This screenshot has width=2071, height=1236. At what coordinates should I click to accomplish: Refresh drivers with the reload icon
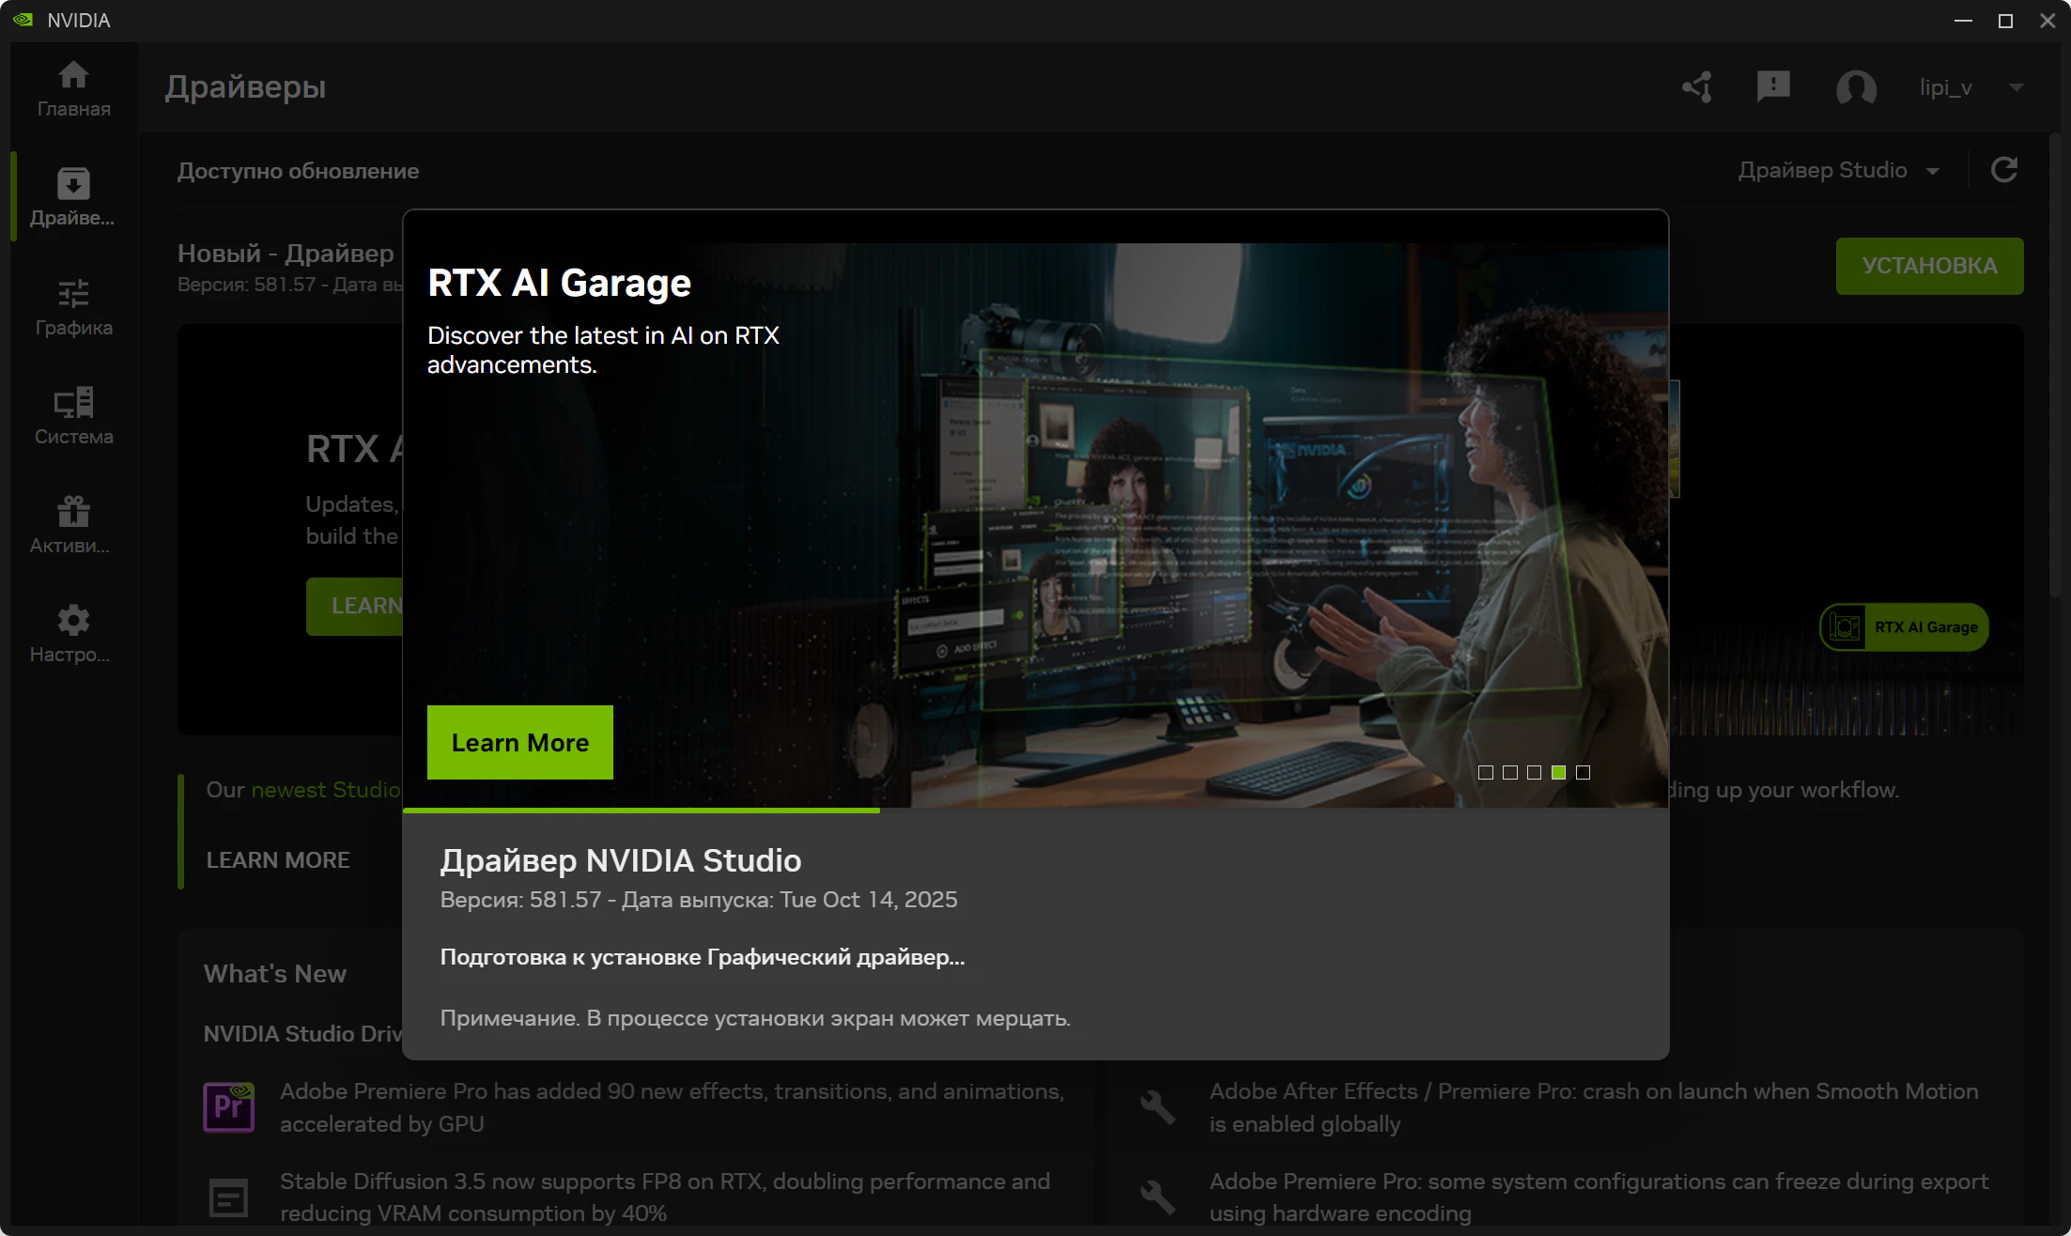coord(2004,170)
